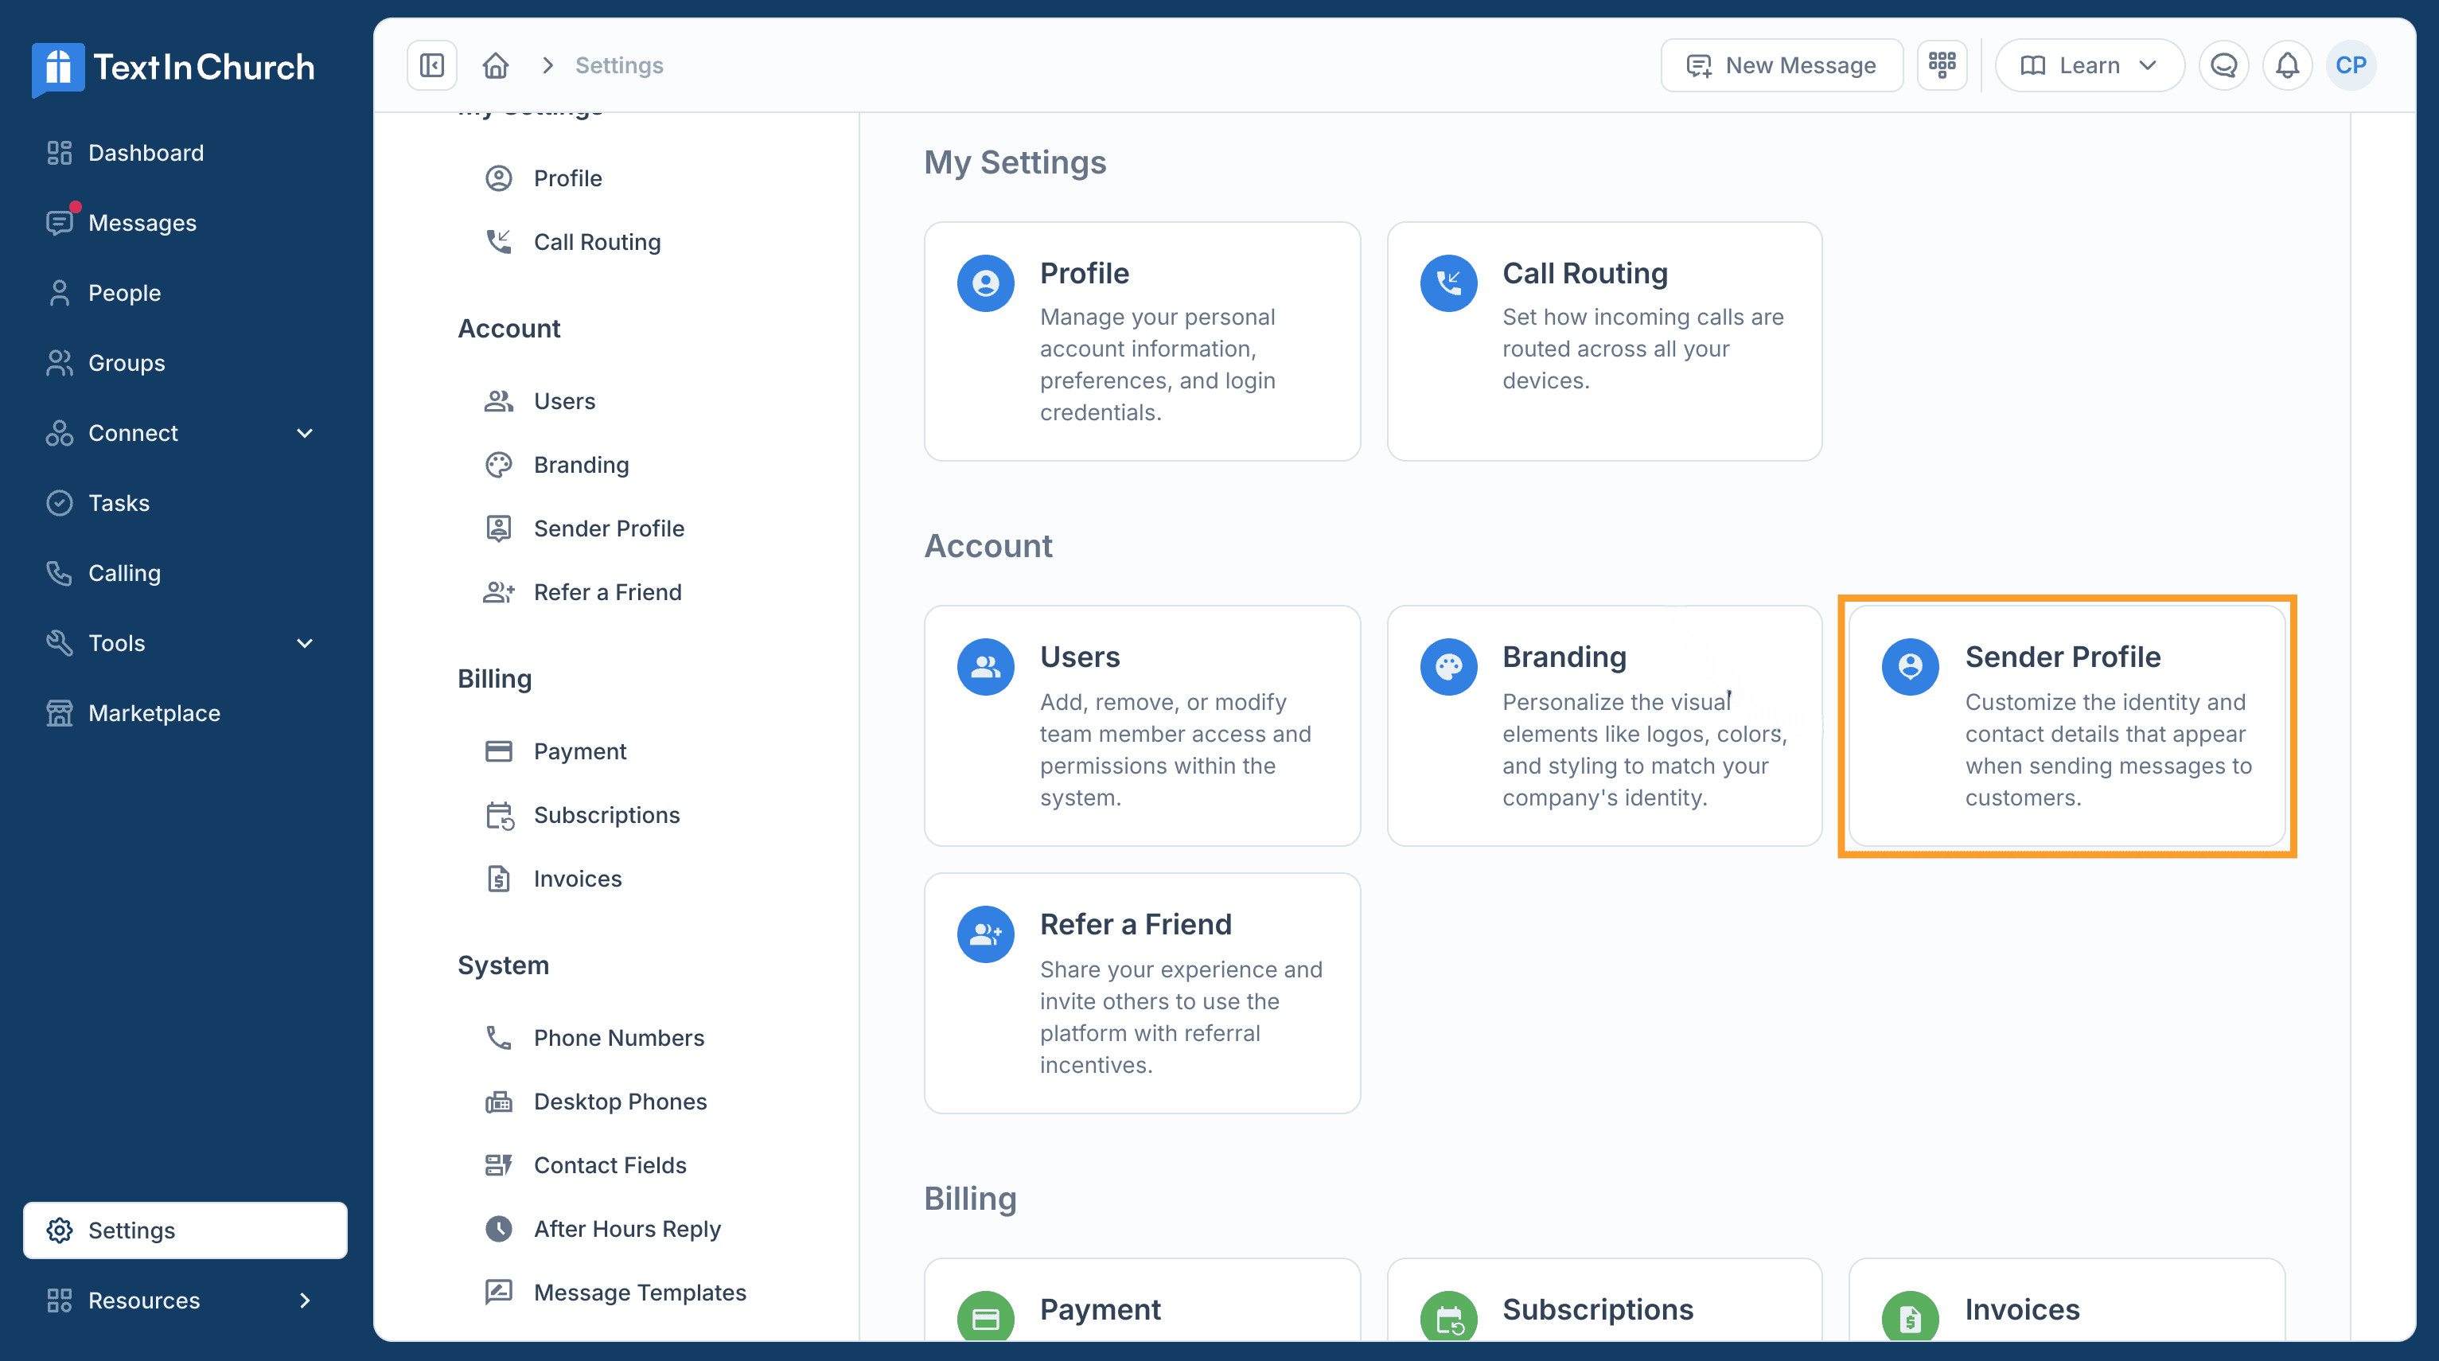The image size is (2439, 1361).
Task: Open Calling in the sidebar
Action: coord(185,573)
